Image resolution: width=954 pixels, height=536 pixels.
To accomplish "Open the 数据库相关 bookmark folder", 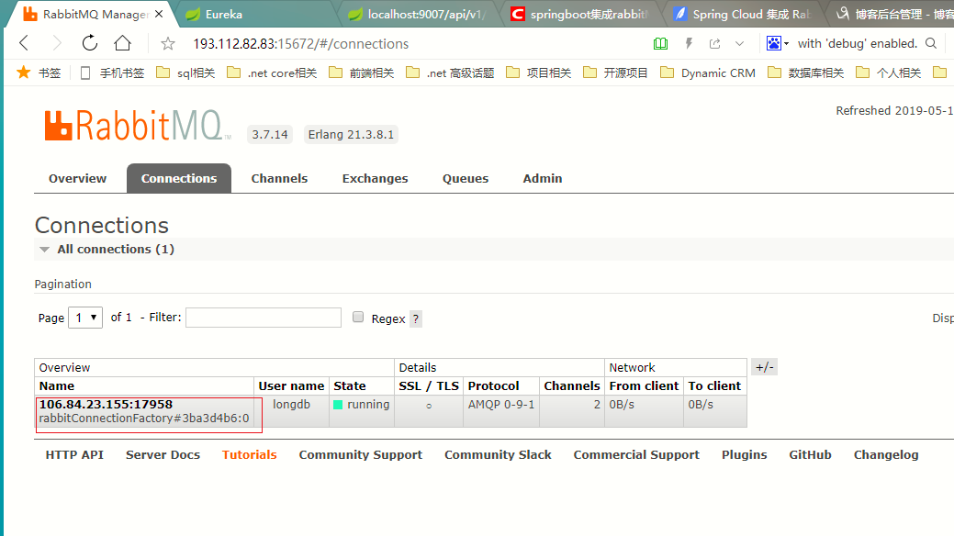I will [x=805, y=73].
